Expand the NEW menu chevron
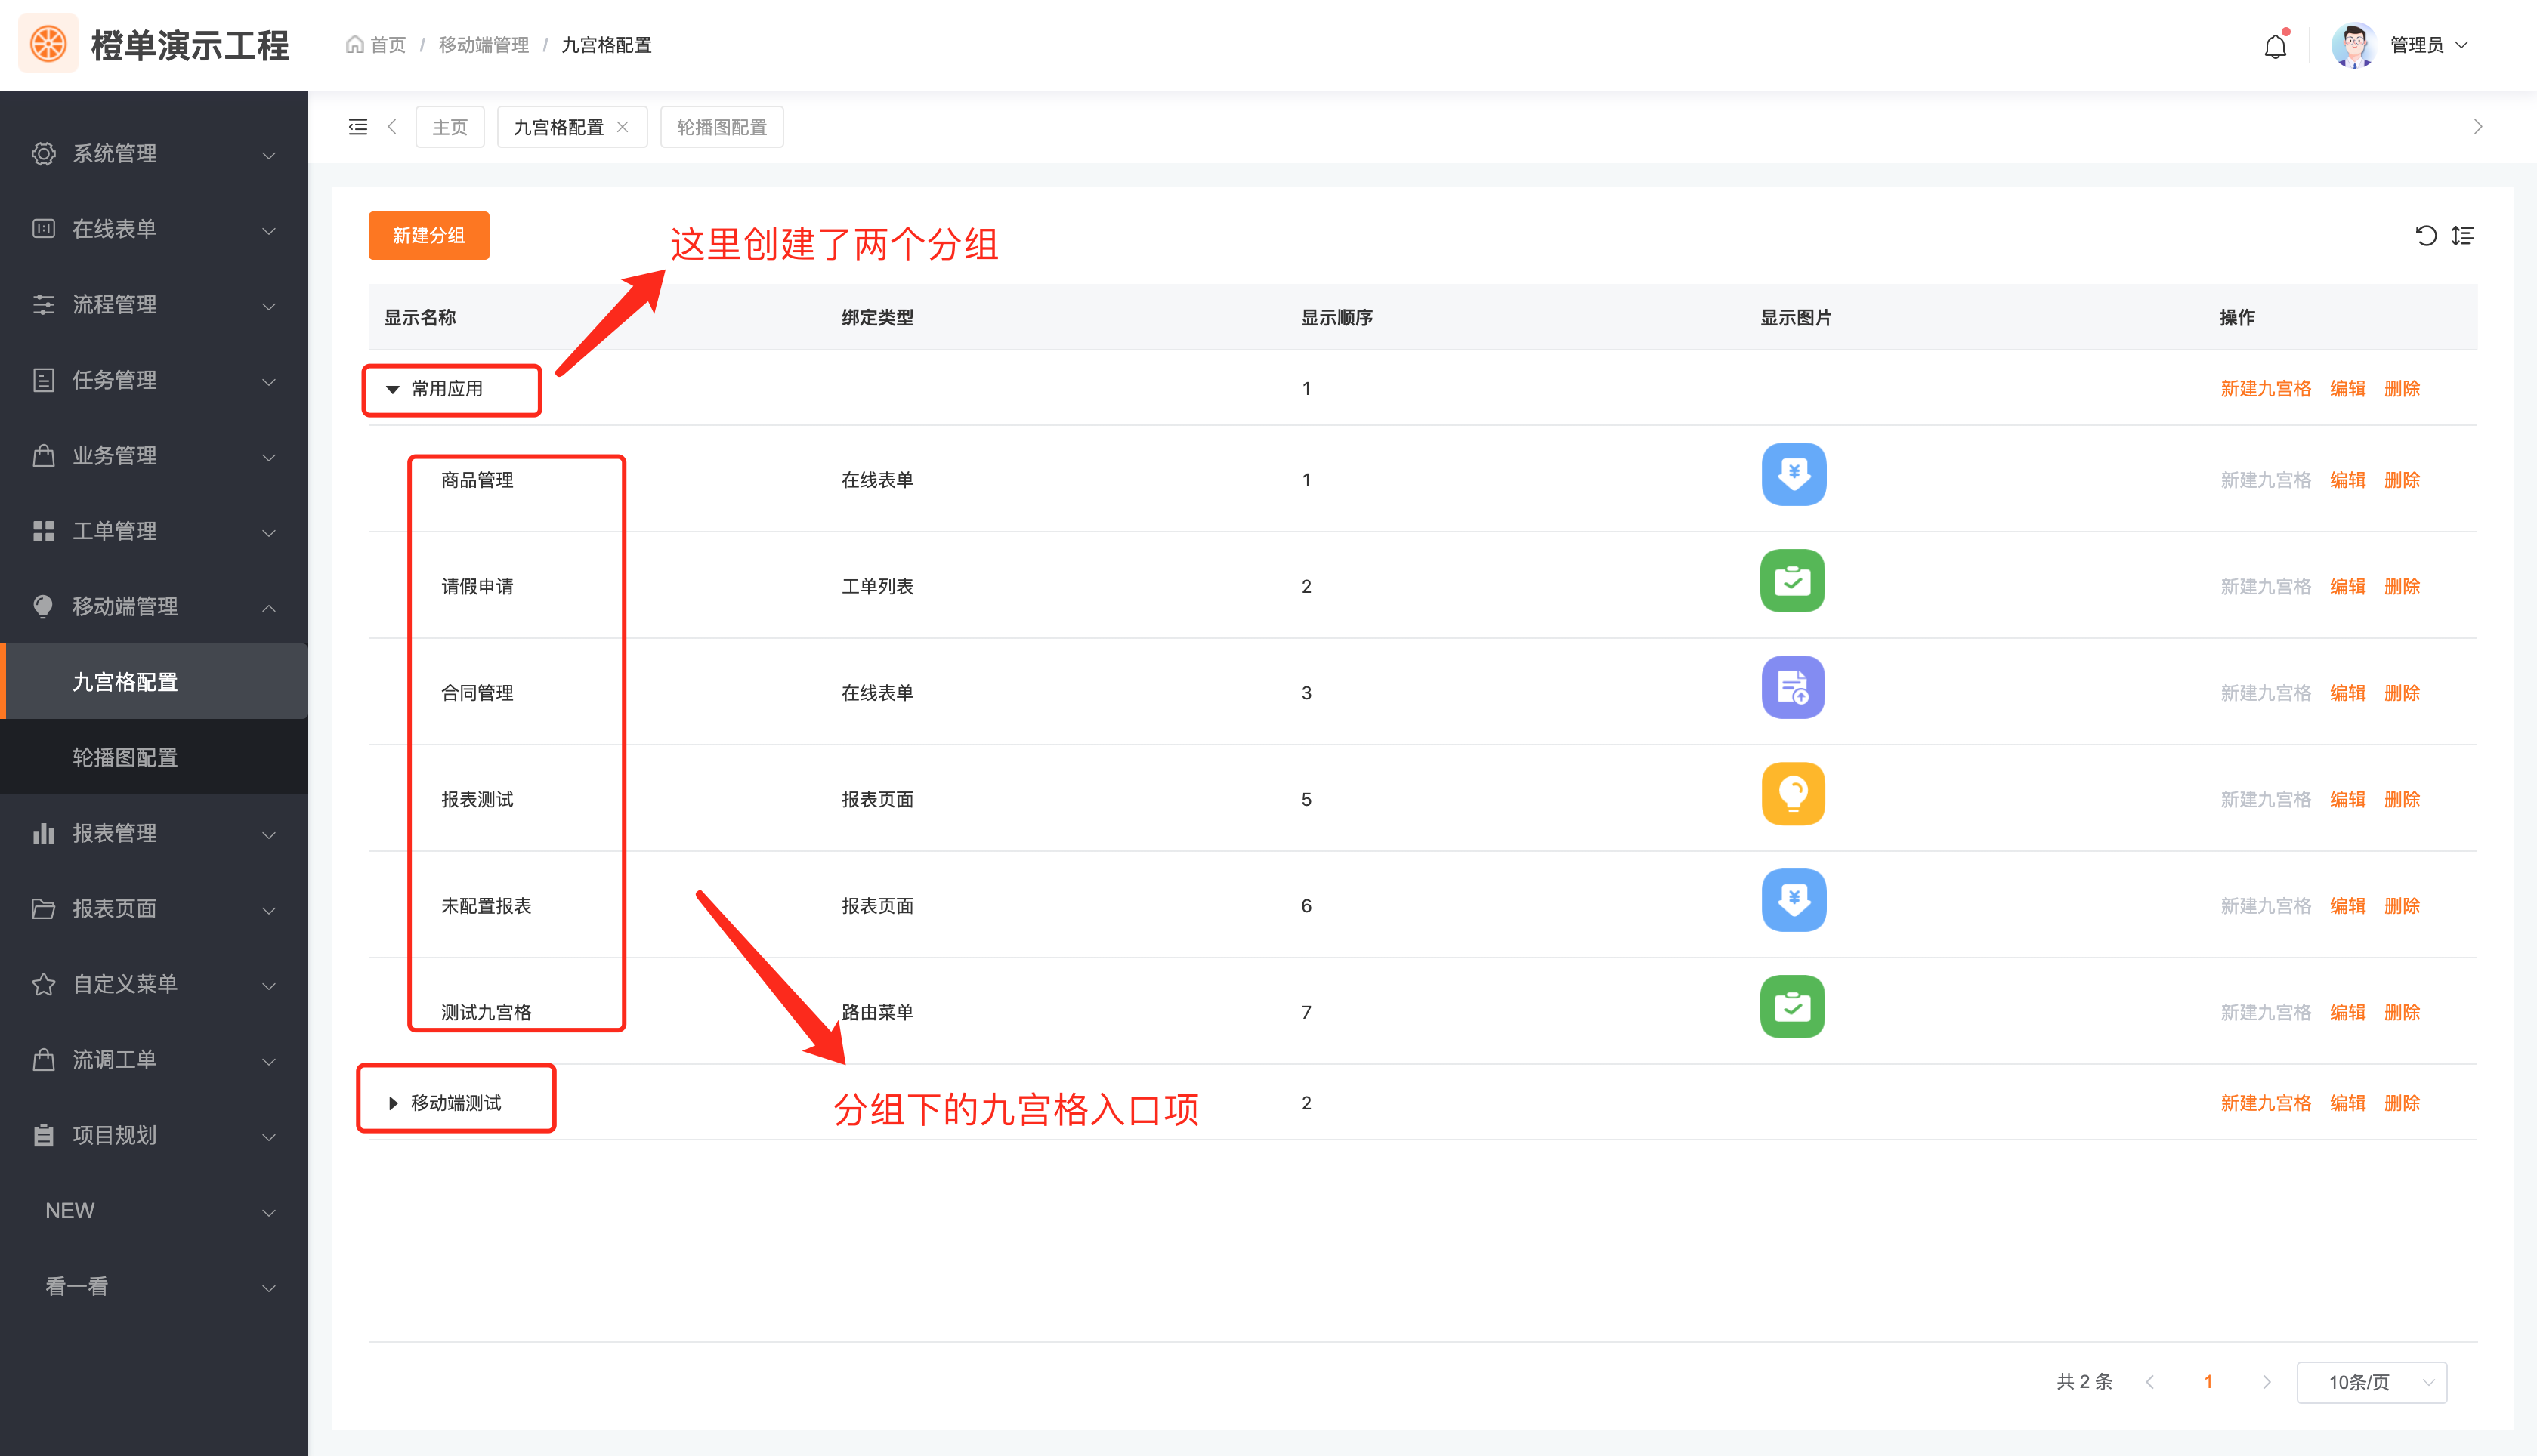The image size is (2537, 1456). click(x=268, y=1212)
